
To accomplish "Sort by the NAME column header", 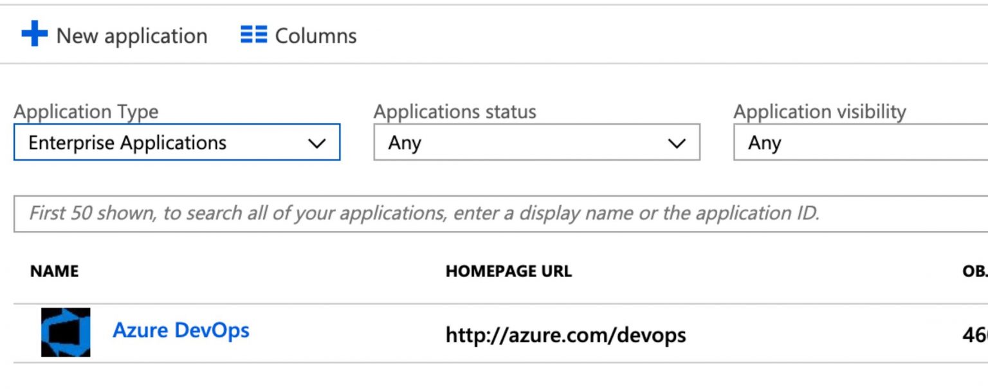I will tap(54, 271).
